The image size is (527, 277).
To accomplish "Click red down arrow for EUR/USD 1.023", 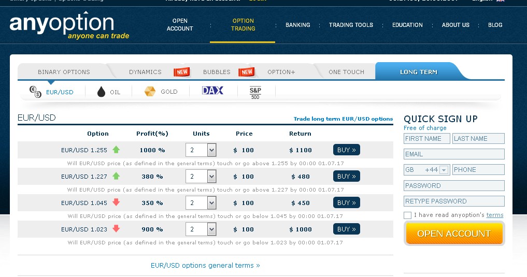I will click(116, 229).
